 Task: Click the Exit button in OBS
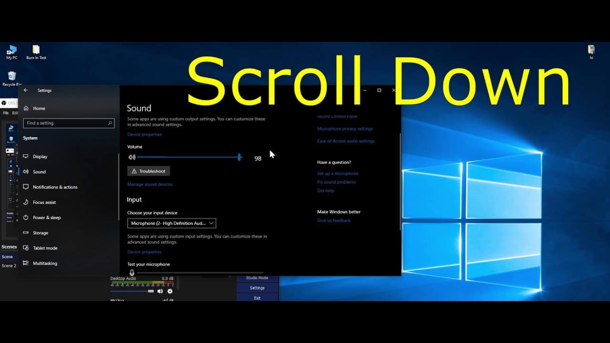[x=257, y=298]
